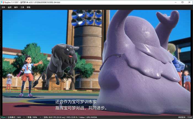Open the 选项 menu
193x119 pixels.
[10, 7]
